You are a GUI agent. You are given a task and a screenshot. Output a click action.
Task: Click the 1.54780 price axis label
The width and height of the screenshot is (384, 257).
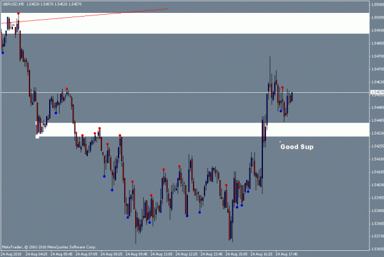pos(377,57)
